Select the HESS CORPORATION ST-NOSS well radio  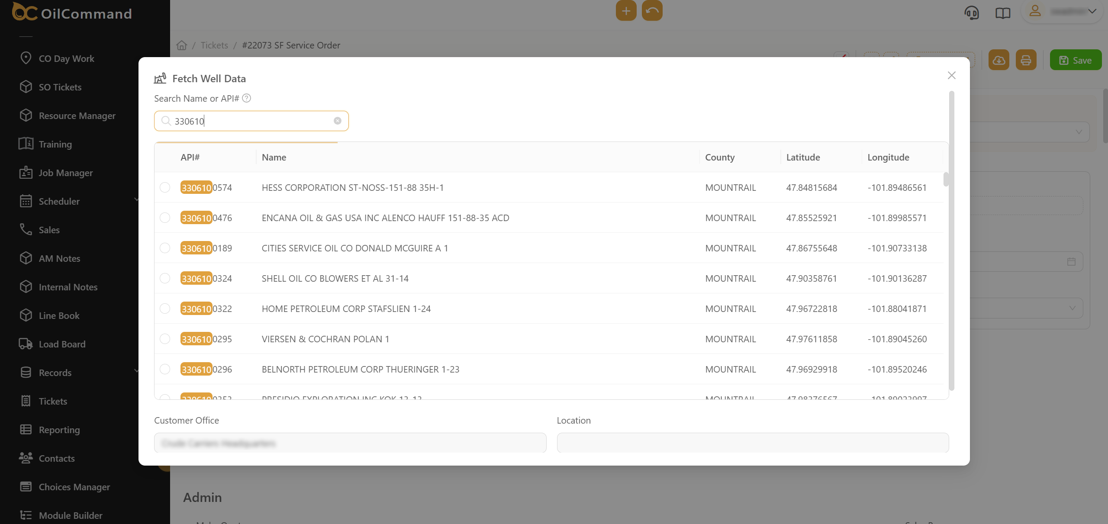(x=165, y=187)
